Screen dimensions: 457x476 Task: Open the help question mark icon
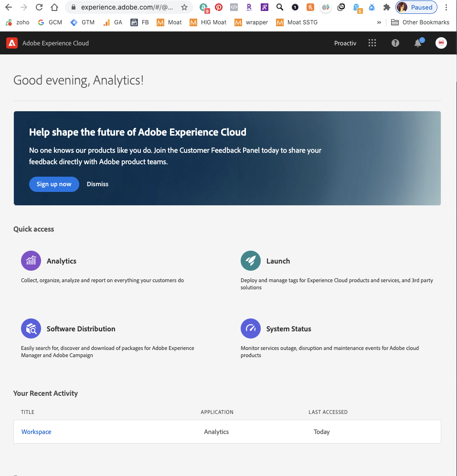[395, 43]
